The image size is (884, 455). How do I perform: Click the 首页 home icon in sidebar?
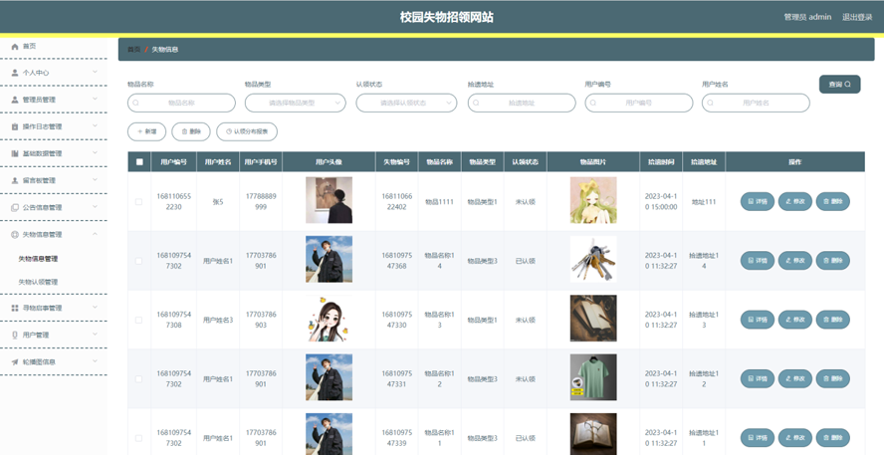(x=15, y=47)
